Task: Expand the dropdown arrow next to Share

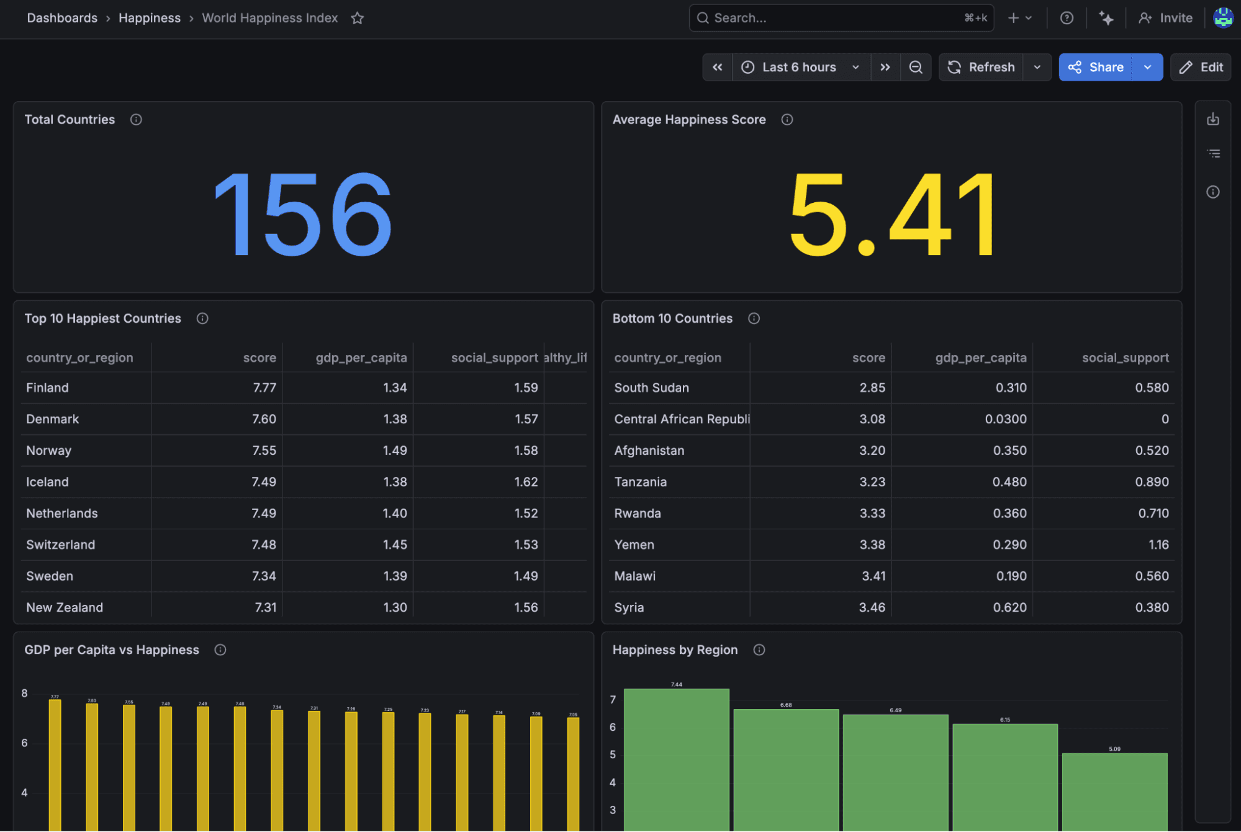Action: click(1147, 67)
